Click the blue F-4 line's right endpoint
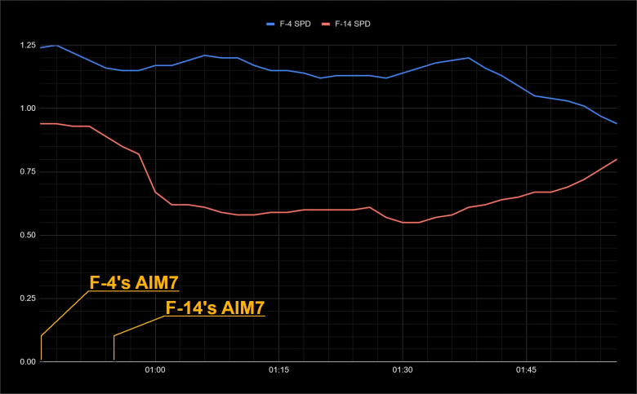Screen dimensions: 637x394 click(x=616, y=123)
